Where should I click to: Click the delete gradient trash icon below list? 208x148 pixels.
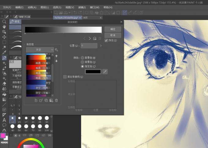pyautogui.click(x=56, y=100)
